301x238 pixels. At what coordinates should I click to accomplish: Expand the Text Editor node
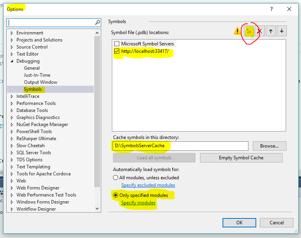tap(12, 54)
